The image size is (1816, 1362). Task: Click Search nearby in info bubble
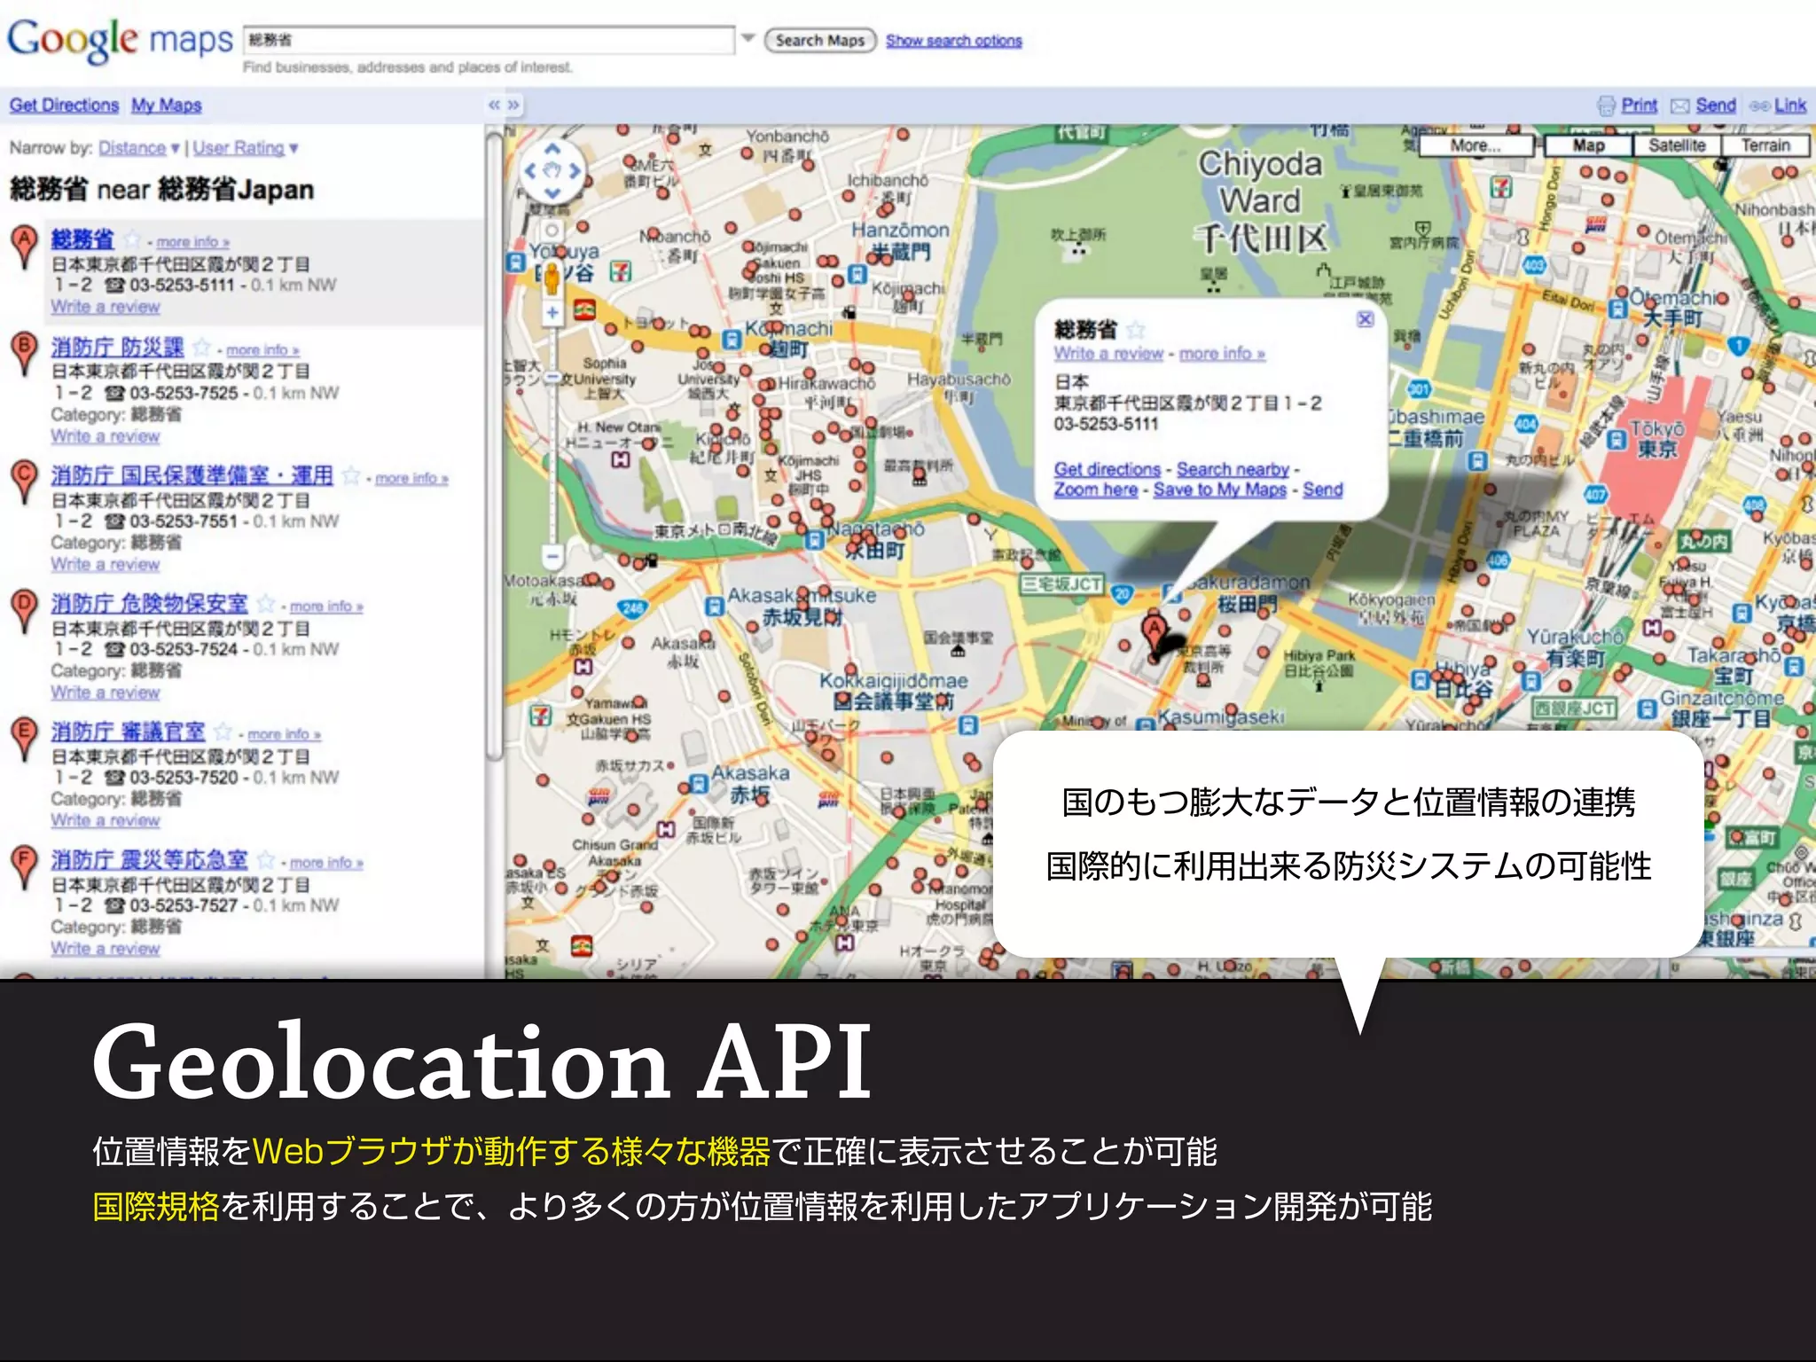[x=1233, y=469]
